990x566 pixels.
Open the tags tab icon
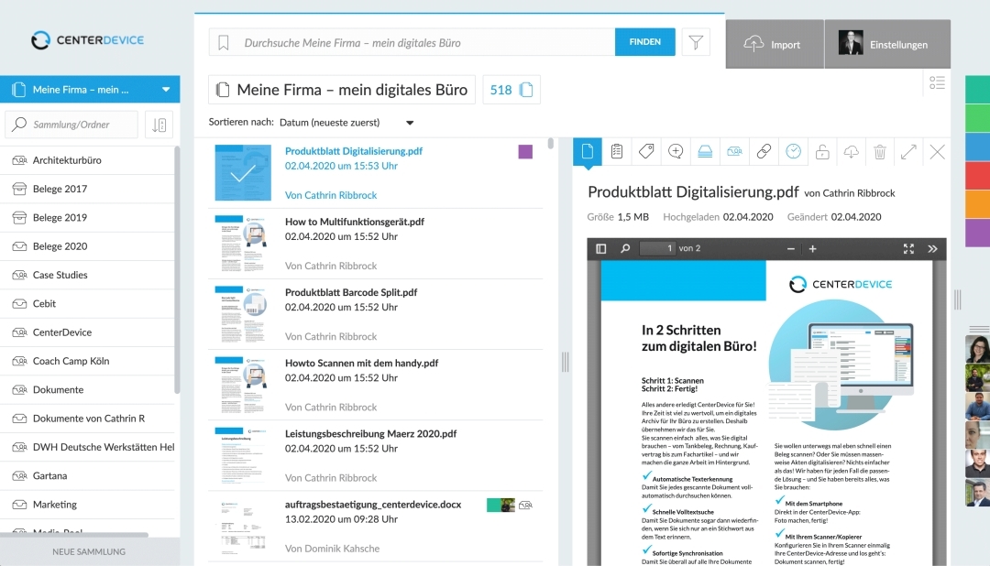point(646,151)
